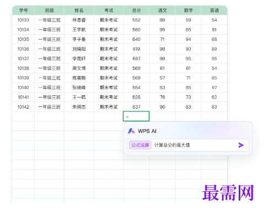Select math score 94 in row 10135
This screenshot has height=210, width=264.
click(x=188, y=39)
